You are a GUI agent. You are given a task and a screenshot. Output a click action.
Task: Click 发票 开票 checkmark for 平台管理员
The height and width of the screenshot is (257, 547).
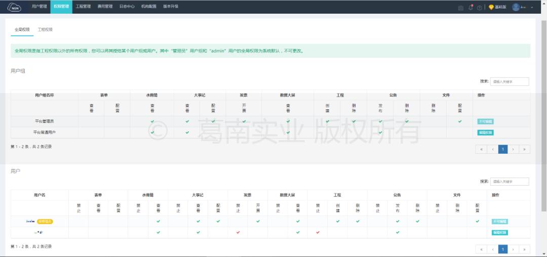pos(244,121)
